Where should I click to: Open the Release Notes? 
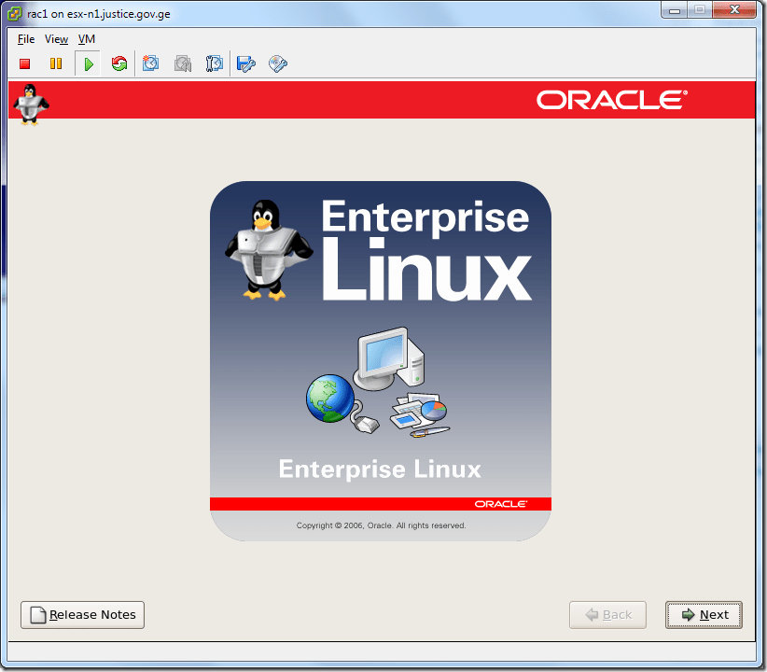82,614
